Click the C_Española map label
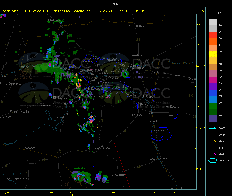Screen dimensions: 232x196 (111, 60)
